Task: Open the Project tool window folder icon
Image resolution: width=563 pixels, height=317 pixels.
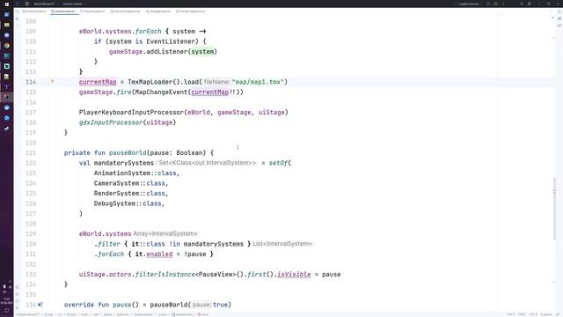Action: pyautogui.click(x=17, y=11)
